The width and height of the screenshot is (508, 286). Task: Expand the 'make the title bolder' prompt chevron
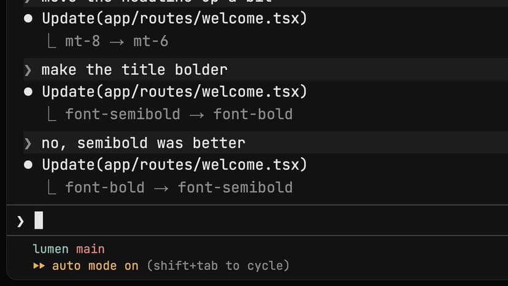[x=28, y=71]
